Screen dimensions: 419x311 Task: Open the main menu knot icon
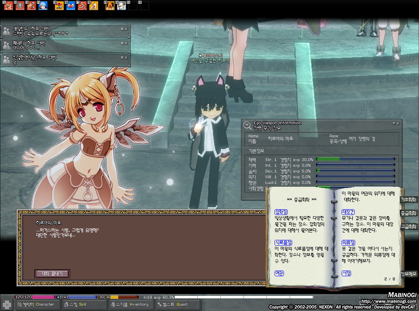pos(7,304)
